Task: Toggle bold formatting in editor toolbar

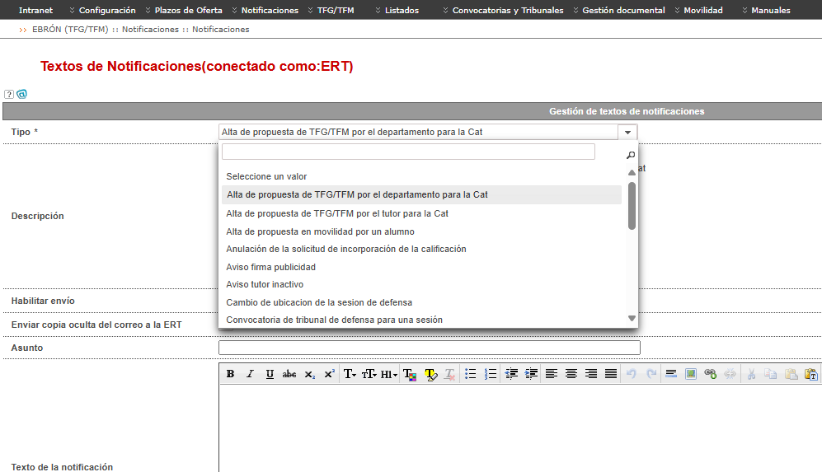Action: point(230,374)
